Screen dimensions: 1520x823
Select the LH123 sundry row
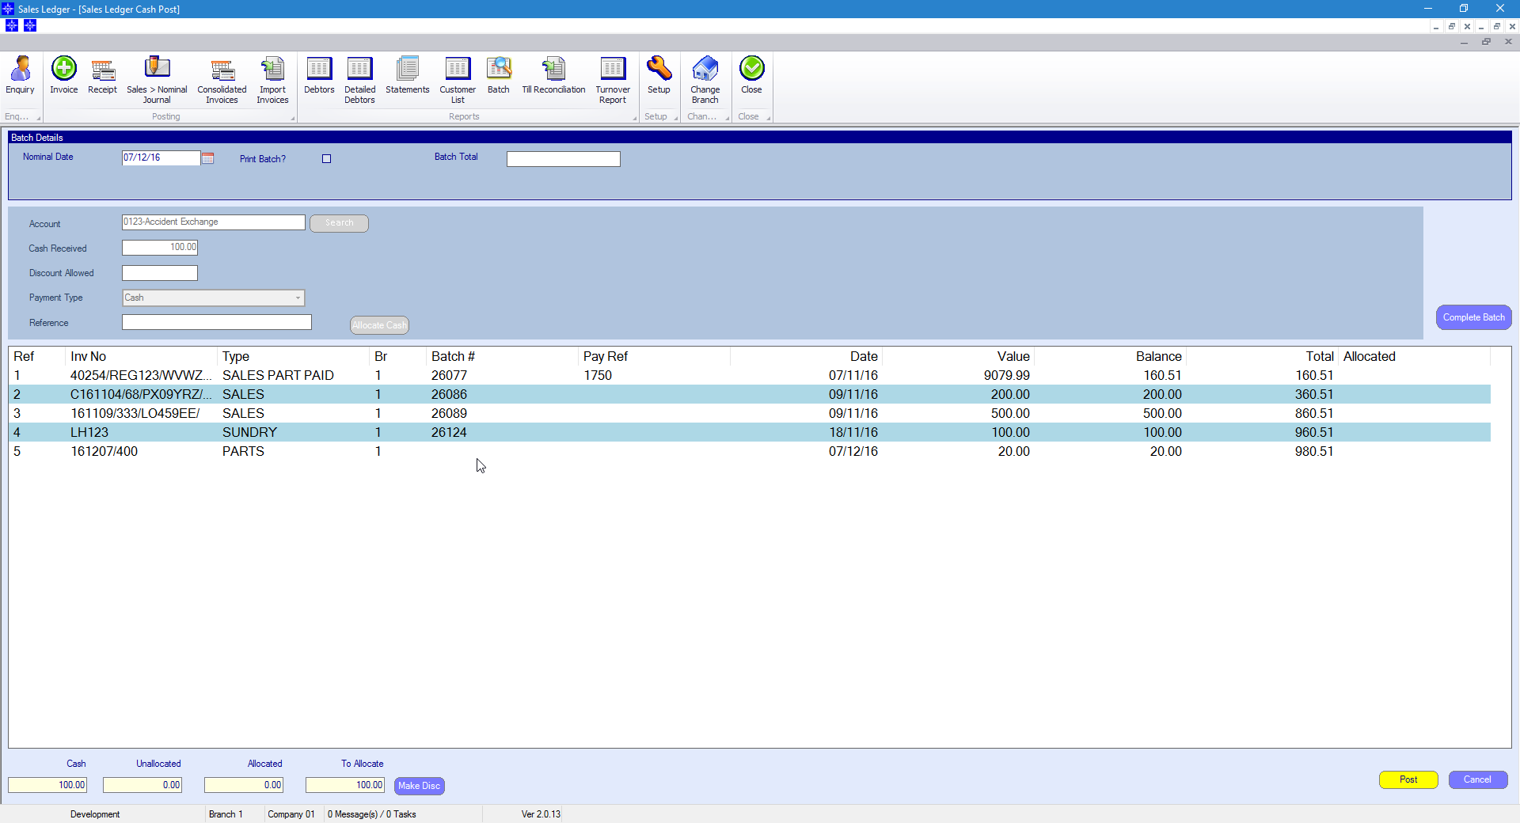(750, 432)
